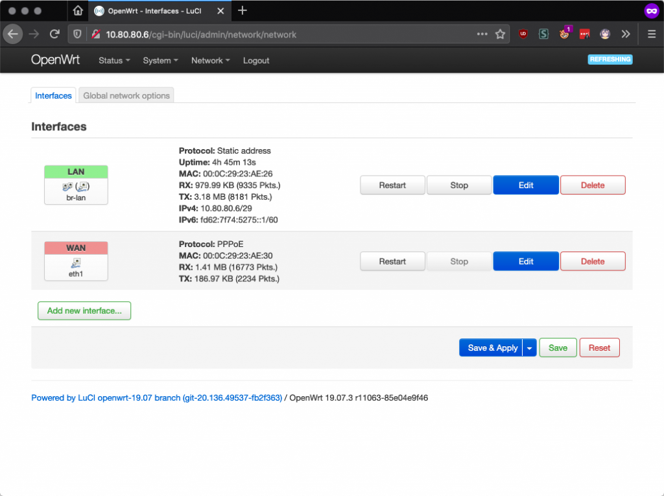
Task: Go back with the browser back arrow
Action: [x=13, y=34]
